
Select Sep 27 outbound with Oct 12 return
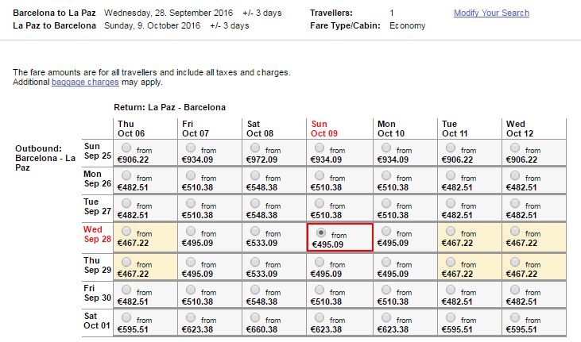[x=515, y=204]
